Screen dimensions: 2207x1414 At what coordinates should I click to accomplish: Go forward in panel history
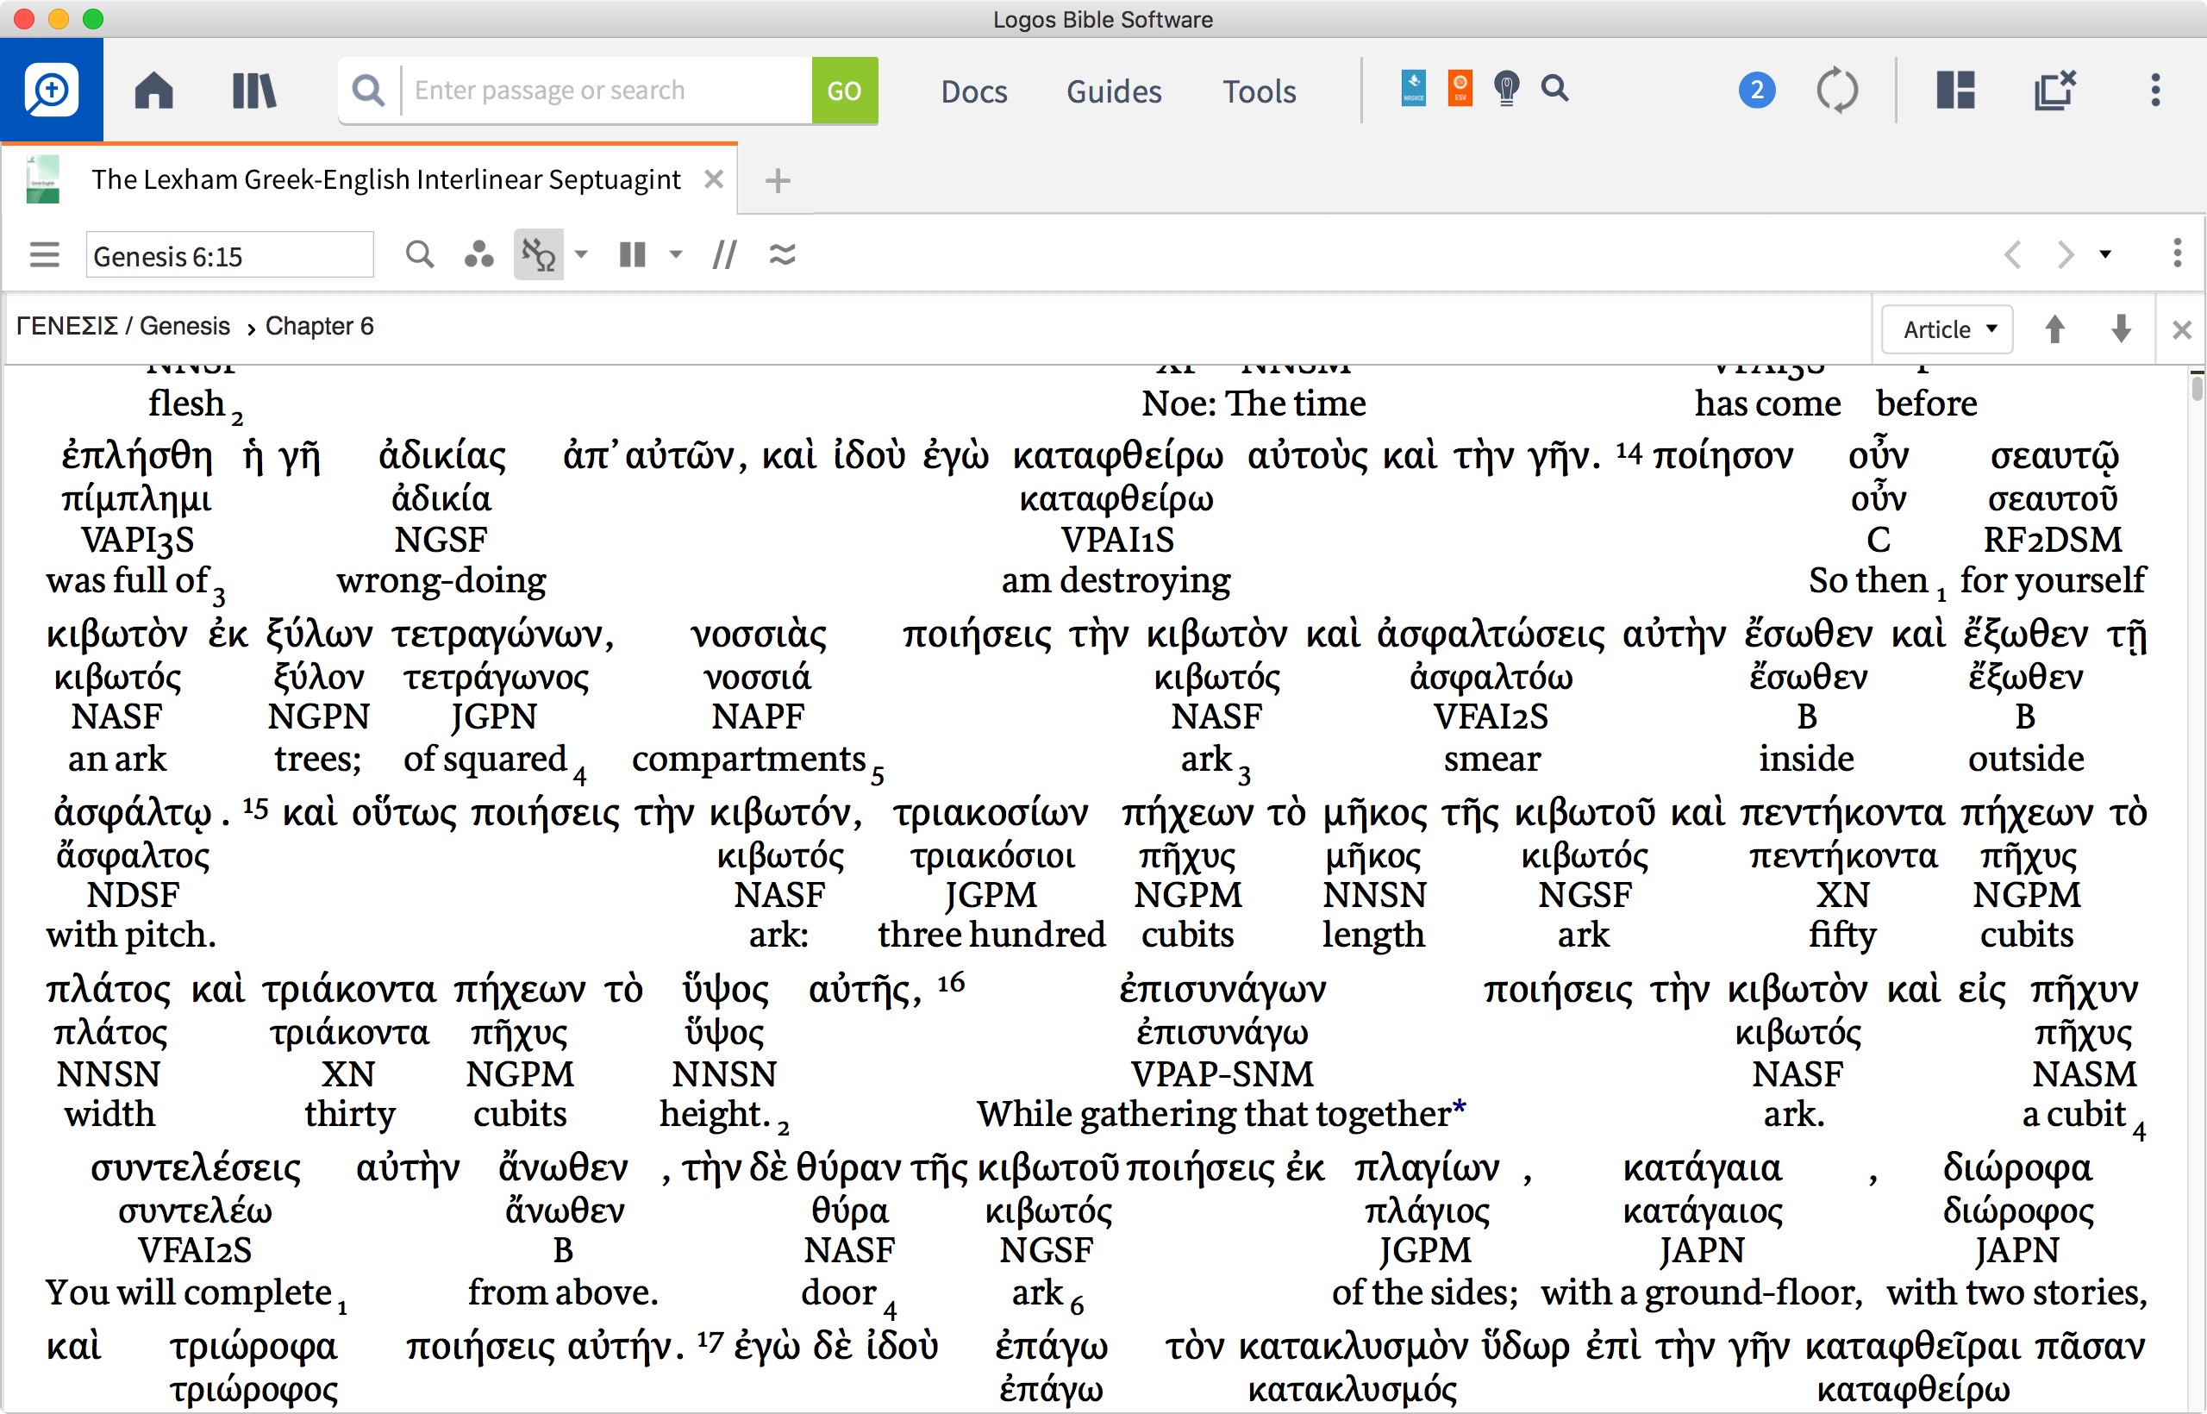pyautogui.click(x=2066, y=254)
